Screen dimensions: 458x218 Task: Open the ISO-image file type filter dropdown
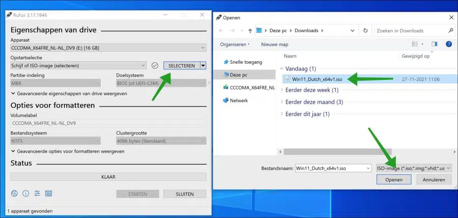click(414, 168)
